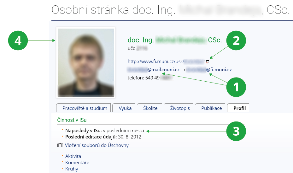
Task: Click the green circle marker numbered 4
Action: (x=18, y=41)
